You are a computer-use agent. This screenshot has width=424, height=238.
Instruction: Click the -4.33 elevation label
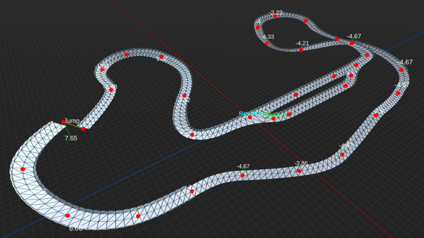268,36
